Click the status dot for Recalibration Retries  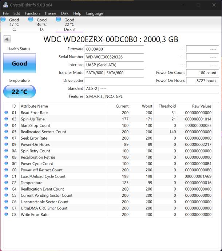coord(6,157)
